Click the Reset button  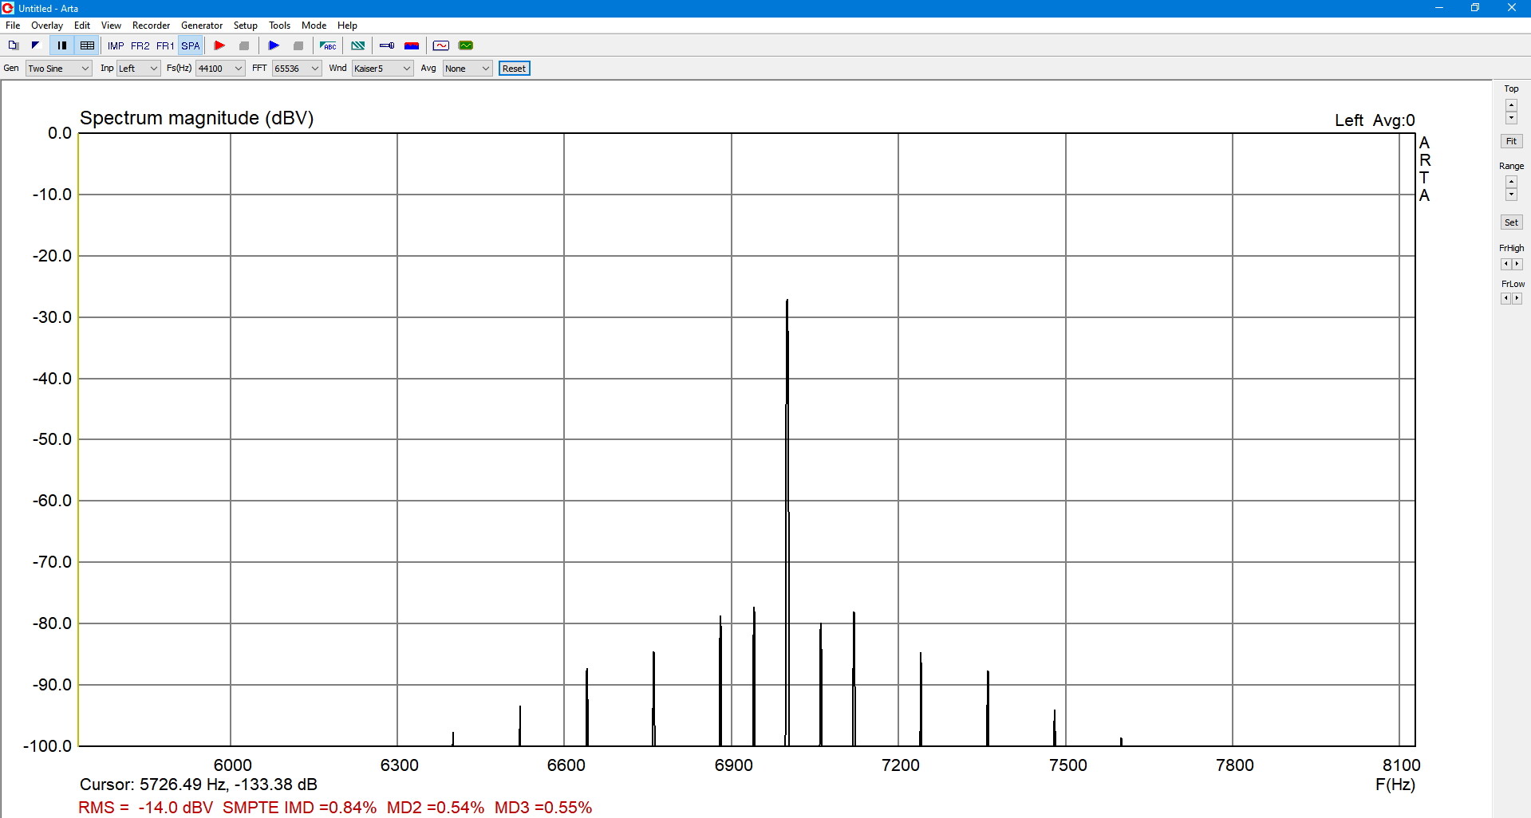point(514,69)
